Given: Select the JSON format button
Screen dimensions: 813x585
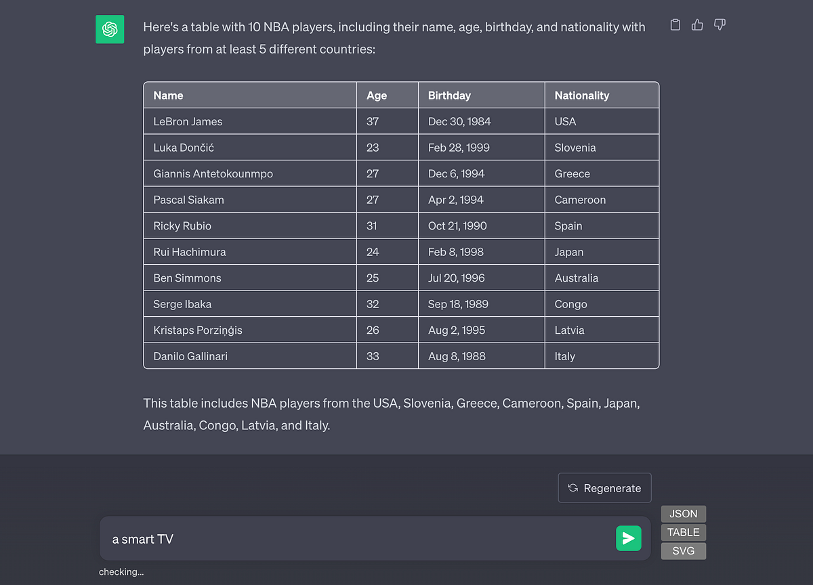Looking at the screenshot, I should coord(683,514).
